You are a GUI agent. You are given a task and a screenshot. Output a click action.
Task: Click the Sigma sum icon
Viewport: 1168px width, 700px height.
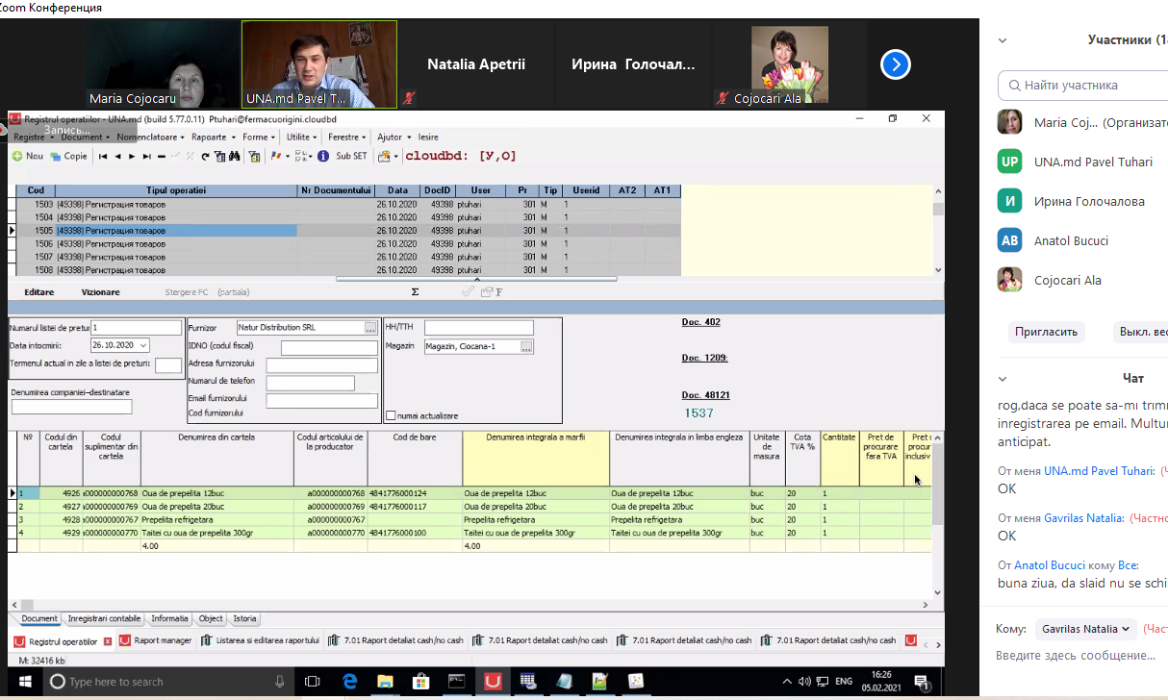click(415, 292)
